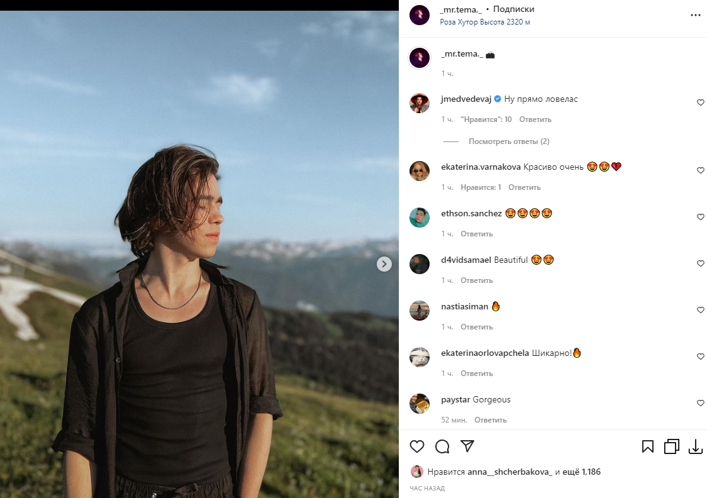View the list of 1,186 other likes
Viewport: 707px width, 498px height.
[582, 472]
